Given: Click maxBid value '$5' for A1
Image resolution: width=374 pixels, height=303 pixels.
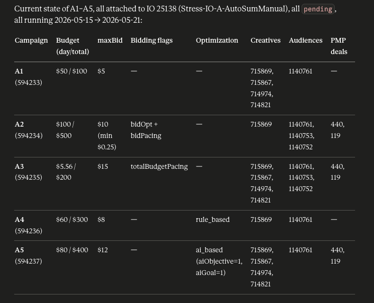Looking at the screenshot, I should coord(101,71).
